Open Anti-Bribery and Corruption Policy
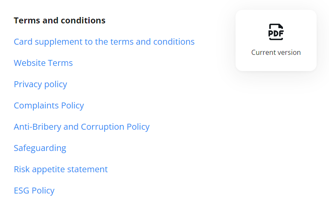 [x=82, y=127]
